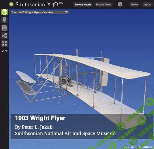Select the pencil edit tool icon

tap(3, 51)
